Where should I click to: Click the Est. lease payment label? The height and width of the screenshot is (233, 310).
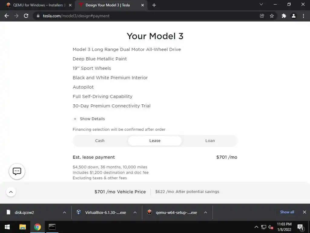point(94,157)
